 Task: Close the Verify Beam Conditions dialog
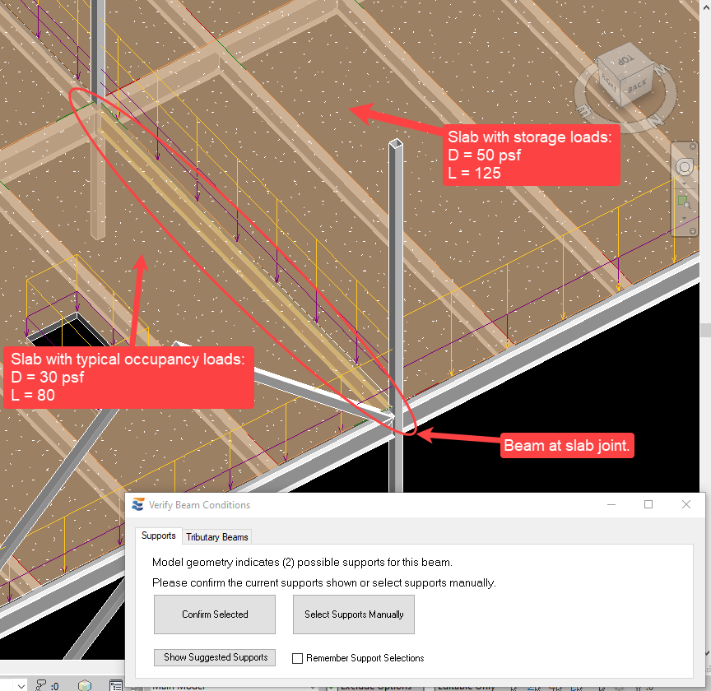686,505
